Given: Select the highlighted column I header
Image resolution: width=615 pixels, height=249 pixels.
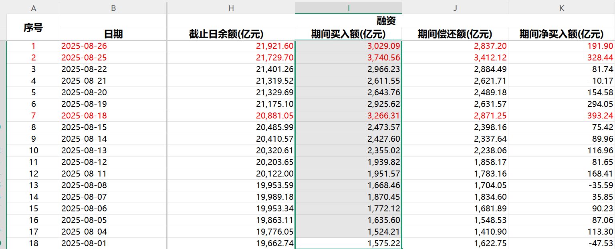Looking at the screenshot, I should click(348, 7).
